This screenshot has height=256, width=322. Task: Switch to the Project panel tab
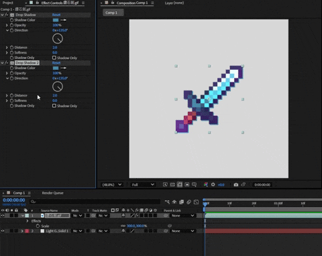(8, 3)
